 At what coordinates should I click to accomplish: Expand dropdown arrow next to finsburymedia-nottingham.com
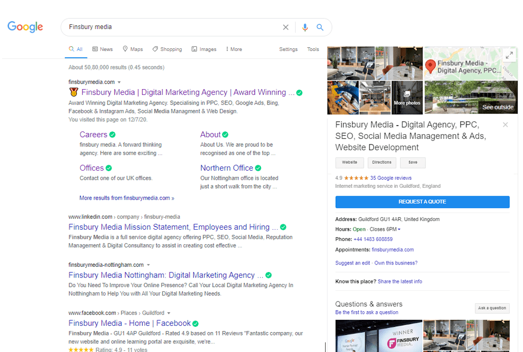tap(148, 265)
